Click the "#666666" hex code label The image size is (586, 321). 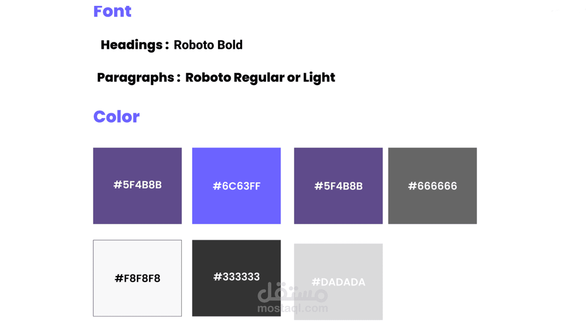click(432, 186)
